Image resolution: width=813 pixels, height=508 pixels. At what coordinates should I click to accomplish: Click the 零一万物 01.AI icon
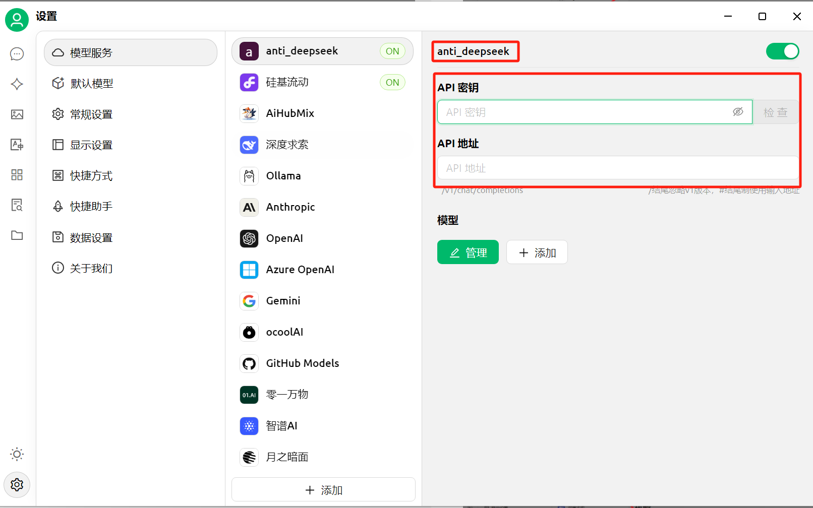249,395
